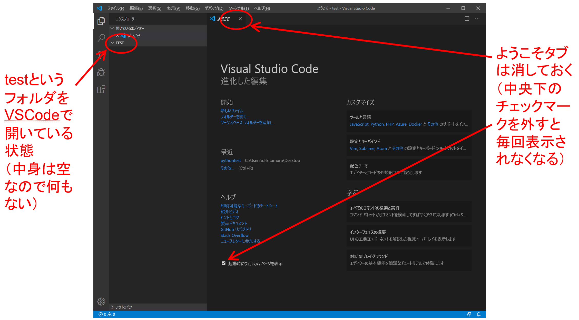Image resolution: width=579 pixels, height=320 pixels.
Task: Open 対話型プレイグラウンド card
Action: [409, 260]
